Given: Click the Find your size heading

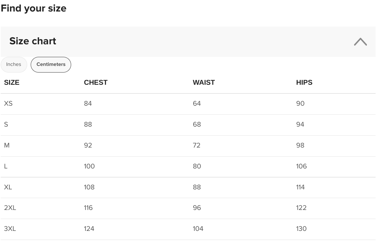Looking at the screenshot, I should pos(34,8).
